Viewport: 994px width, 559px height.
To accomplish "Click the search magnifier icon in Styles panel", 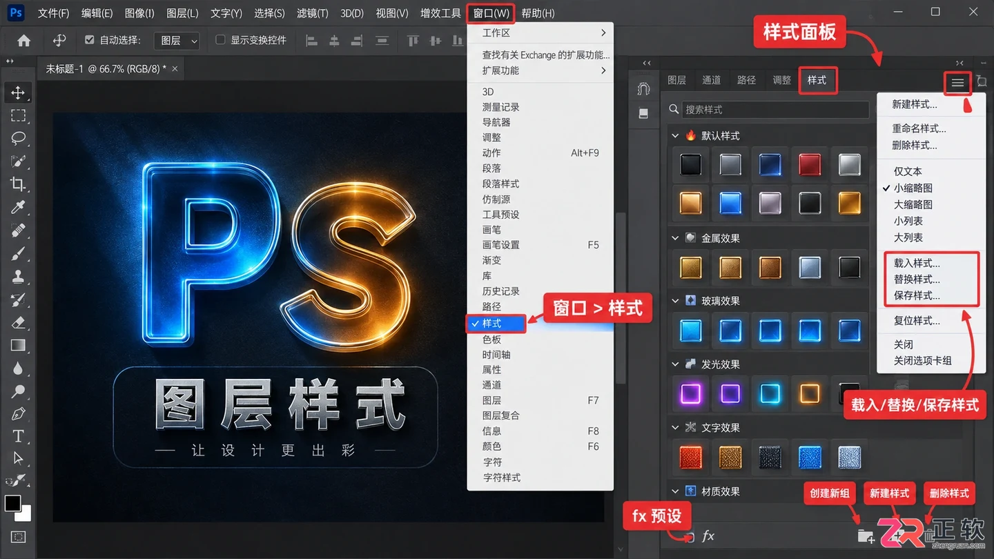I will tap(674, 110).
